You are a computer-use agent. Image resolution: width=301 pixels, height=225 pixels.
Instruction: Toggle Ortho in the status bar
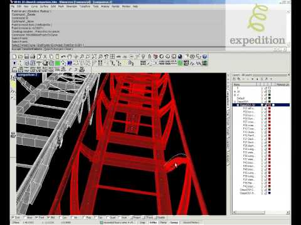pyautogui.click(x=153, y=222)
